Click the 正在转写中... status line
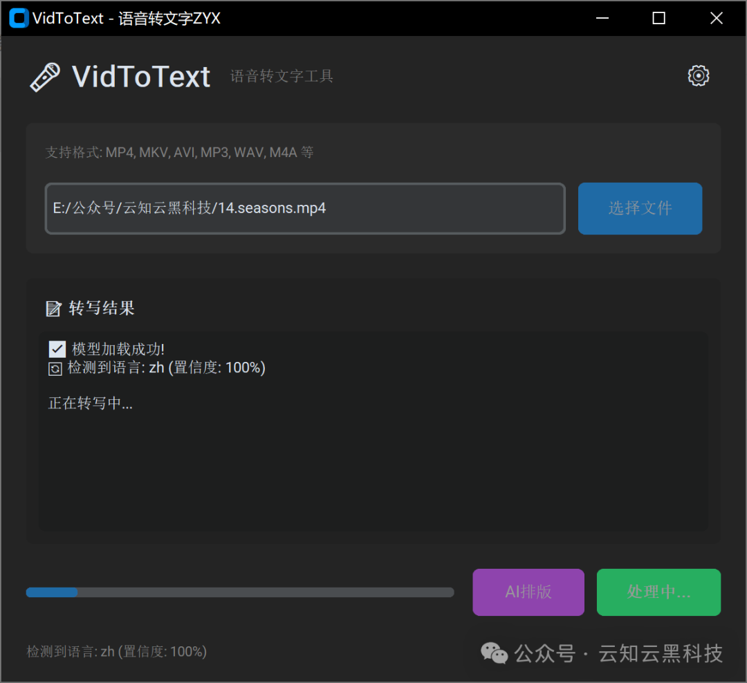The width and height of the screenshot is (747, 683). pyautogui.click(x=91, y=403)
